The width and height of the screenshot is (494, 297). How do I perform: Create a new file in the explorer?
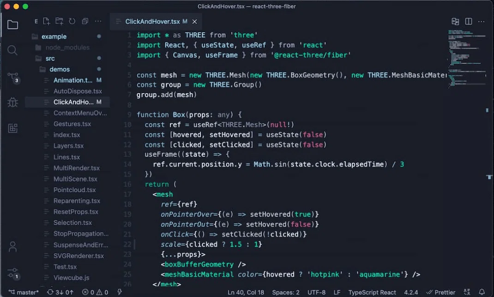(46, 21)
